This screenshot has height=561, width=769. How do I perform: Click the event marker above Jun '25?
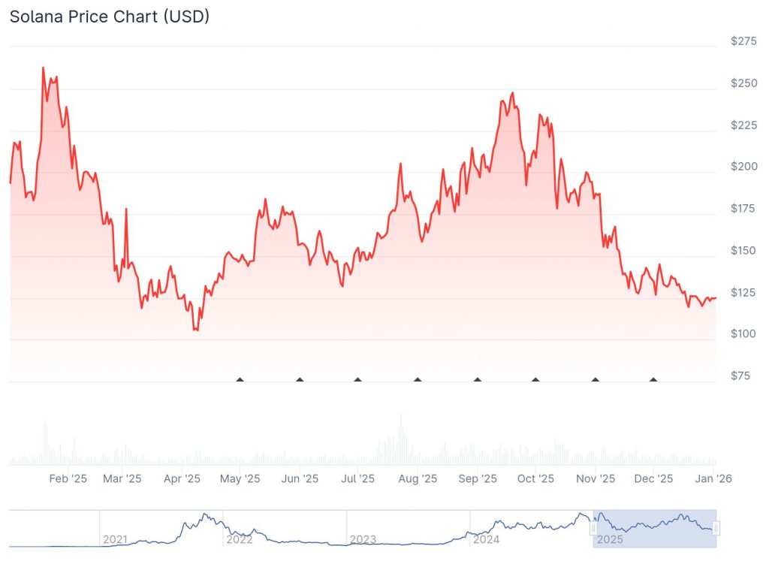click(x=300, y=379)
